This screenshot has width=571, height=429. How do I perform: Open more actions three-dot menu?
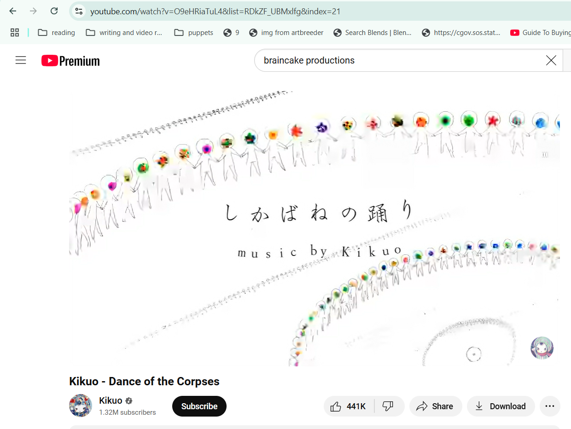550,406
